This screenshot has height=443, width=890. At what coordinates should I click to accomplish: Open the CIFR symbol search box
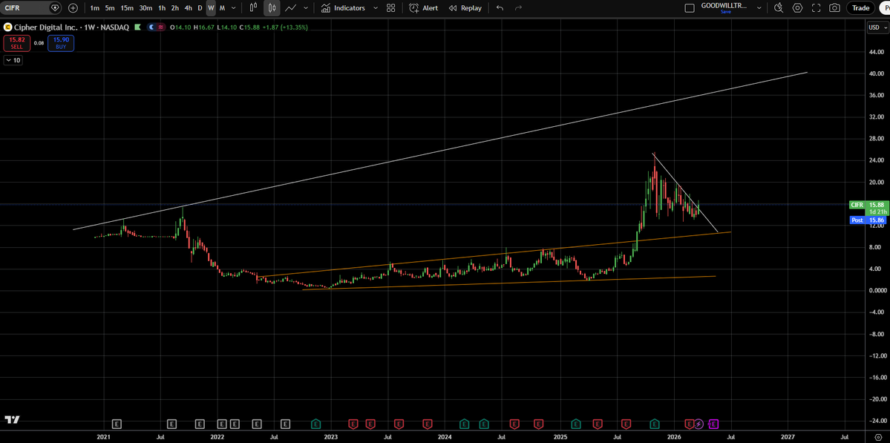click(x=31, y=8)
